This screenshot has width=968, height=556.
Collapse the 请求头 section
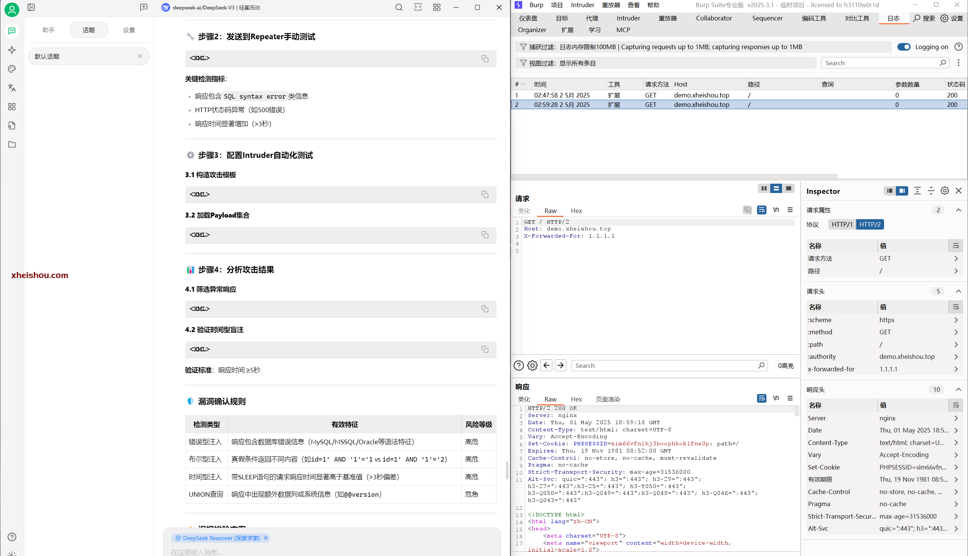[958, 291]
